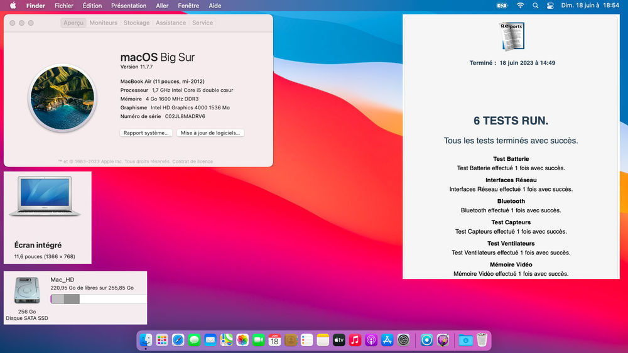Open the Trash in the Dock
Image resolution: width=628 pixels, height=353 pixels.
[x=482, y=340]
